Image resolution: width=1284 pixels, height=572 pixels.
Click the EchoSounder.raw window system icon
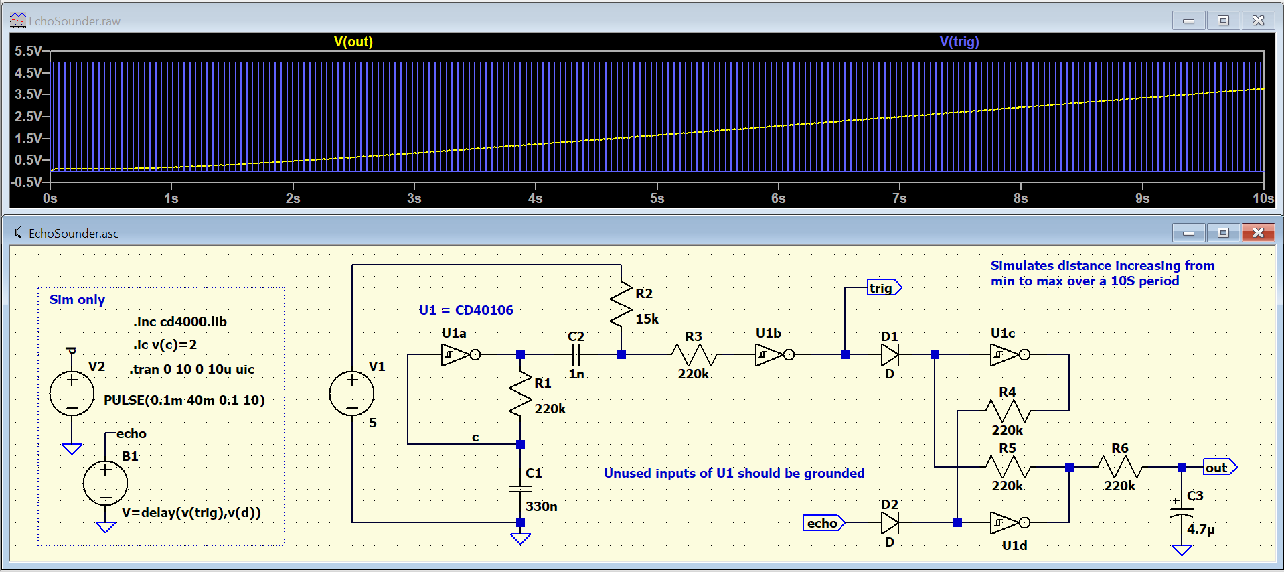tap(17, 21)
